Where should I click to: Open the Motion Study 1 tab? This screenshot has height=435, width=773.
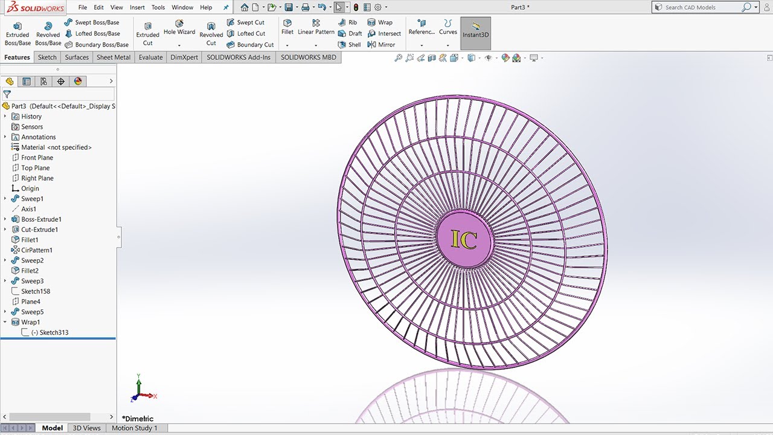pyautogui.click(x=134, y=428)
